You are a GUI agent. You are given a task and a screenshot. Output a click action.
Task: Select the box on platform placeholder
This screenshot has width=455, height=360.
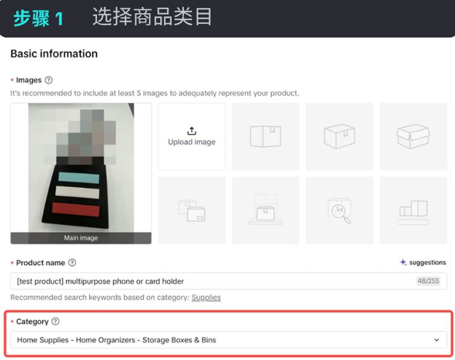(265, 211)
